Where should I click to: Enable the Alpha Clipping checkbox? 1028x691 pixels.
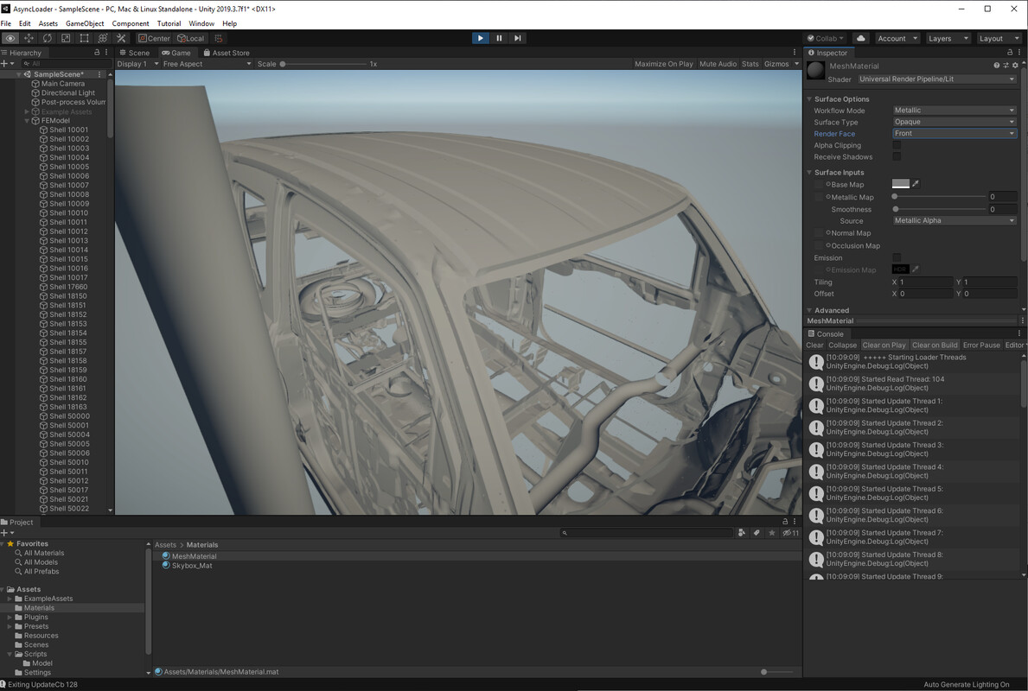click(x=896, y=145)
